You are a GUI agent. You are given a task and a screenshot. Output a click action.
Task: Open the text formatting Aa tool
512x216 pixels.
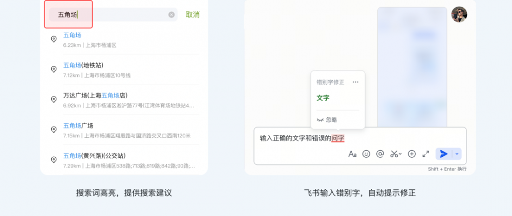[352, 154]
